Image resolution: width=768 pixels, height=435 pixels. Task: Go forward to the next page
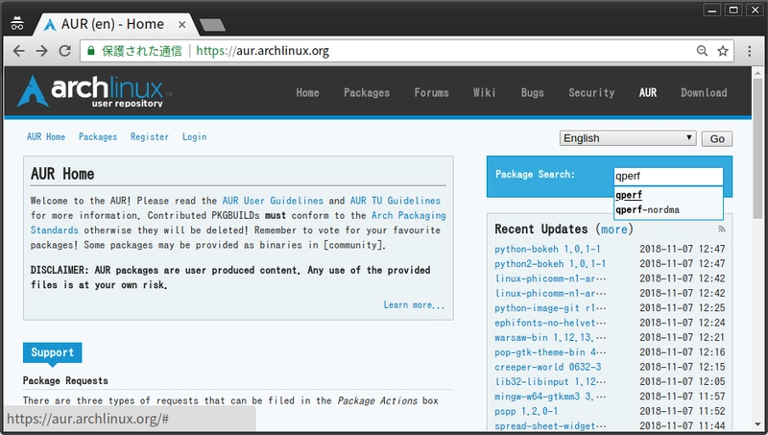tap(41, 51)
